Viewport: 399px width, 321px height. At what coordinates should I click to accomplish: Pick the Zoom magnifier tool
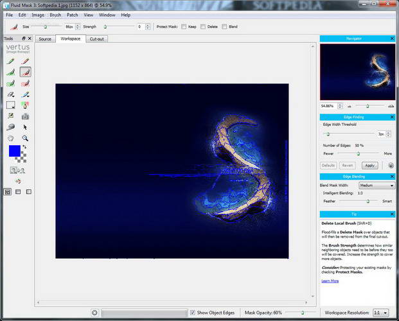click(x=25, y=138)
